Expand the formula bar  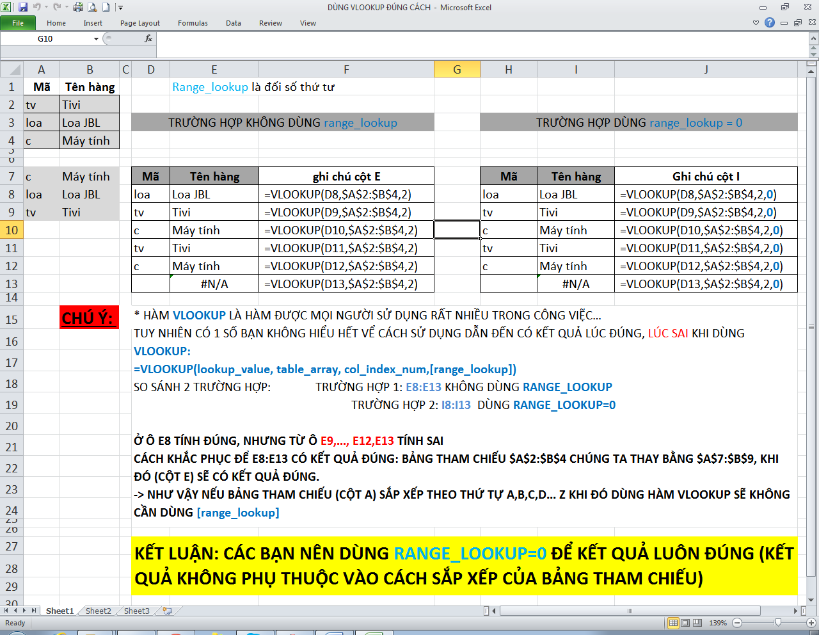(x=814, y=38)
